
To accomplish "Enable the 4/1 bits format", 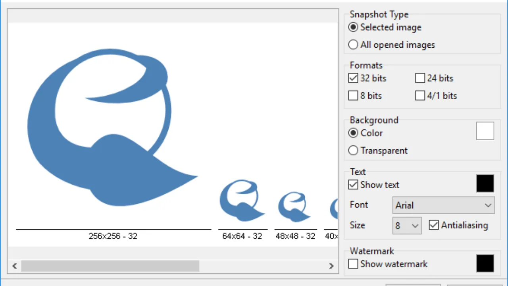I will (x=436, y=96).
